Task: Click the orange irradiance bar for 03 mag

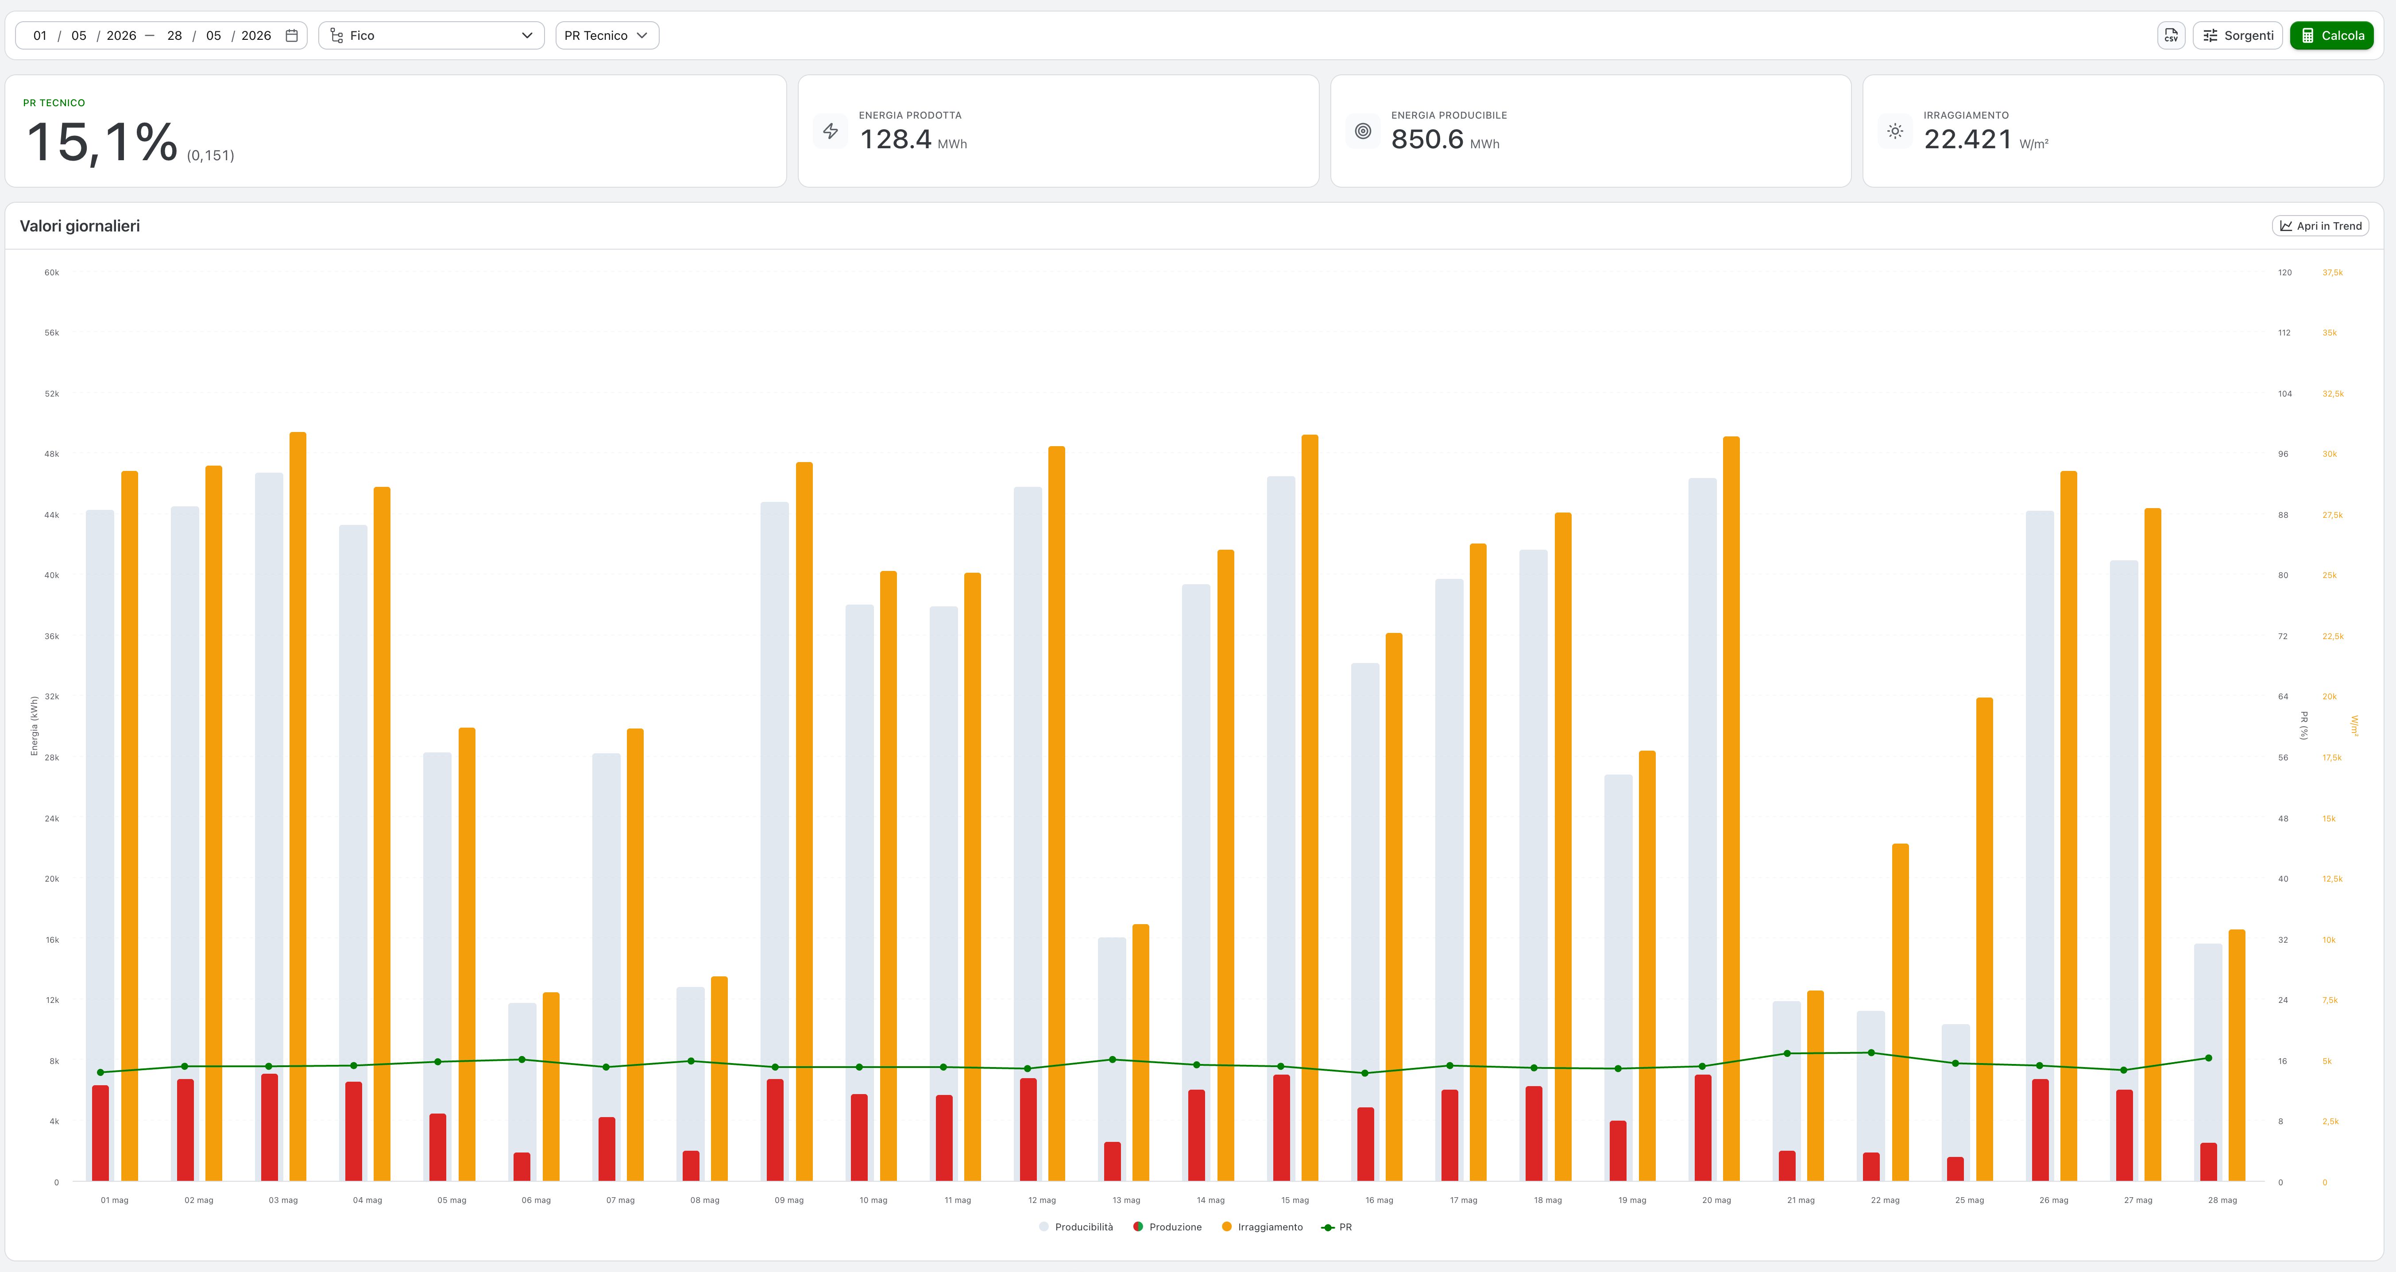Action: 298,806
